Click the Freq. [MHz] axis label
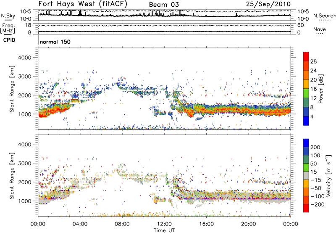Image resolution: width=336 pixels, height=233 pixels. (8, 28)
